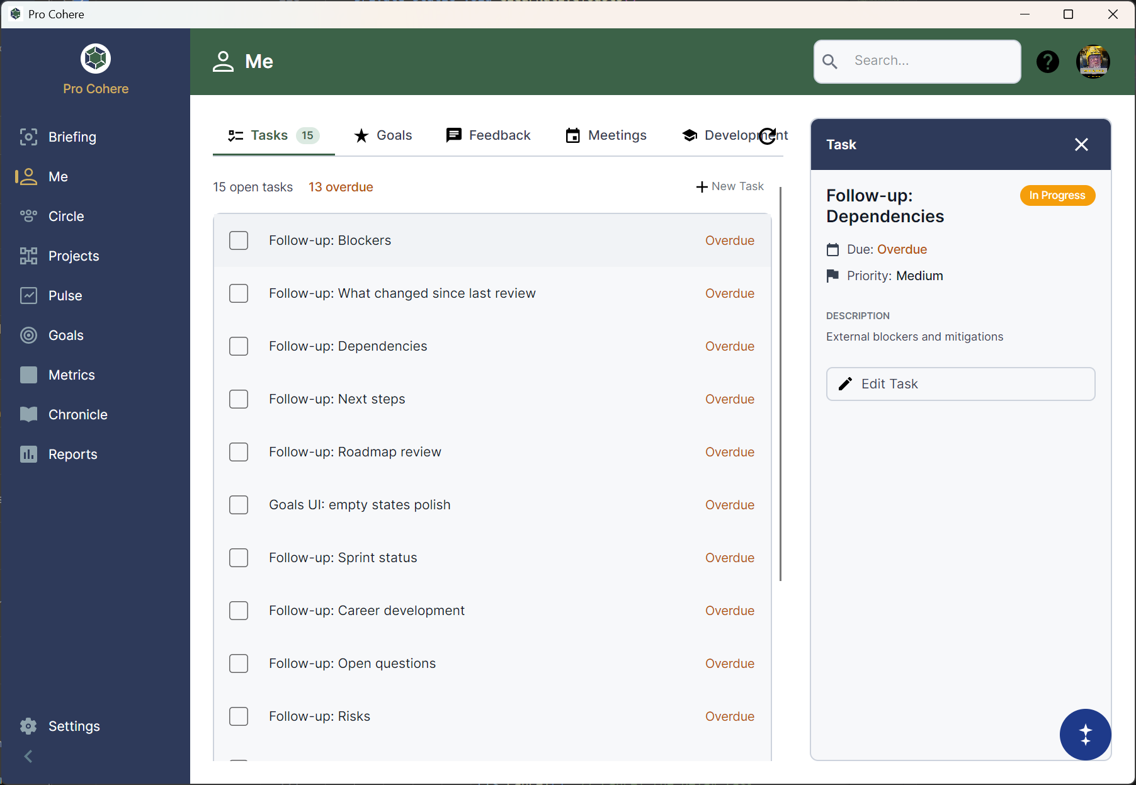Open Projects via its sidebar icon
Viewport: 1136px width, 785px height.
tap(28, 256)
